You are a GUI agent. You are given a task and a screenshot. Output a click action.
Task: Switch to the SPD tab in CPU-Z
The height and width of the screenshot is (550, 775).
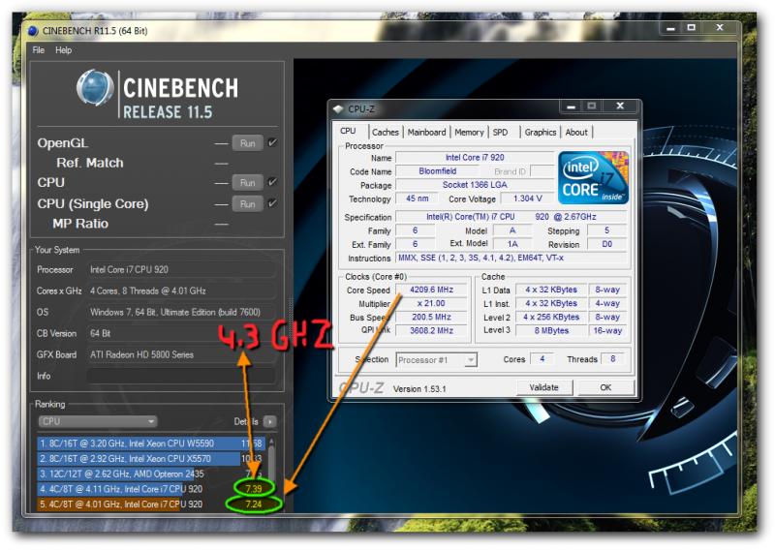[x=500, y=132]
